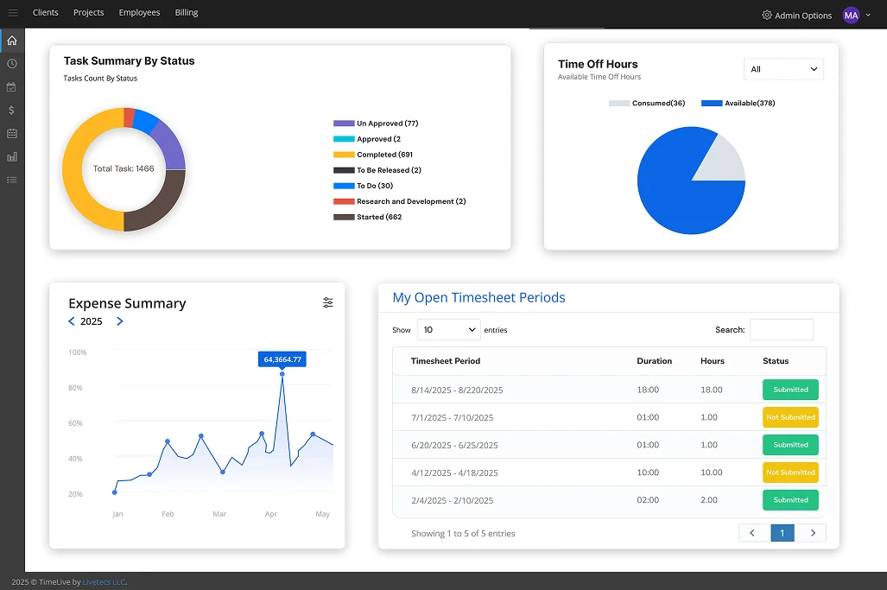Toggle the Approved legend item
The height and width of the screenshot is (590, 887).
(x=367, y=139)
